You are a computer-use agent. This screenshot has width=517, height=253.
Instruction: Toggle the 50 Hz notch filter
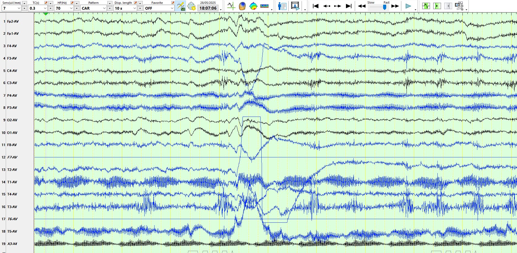click(181, 6)
